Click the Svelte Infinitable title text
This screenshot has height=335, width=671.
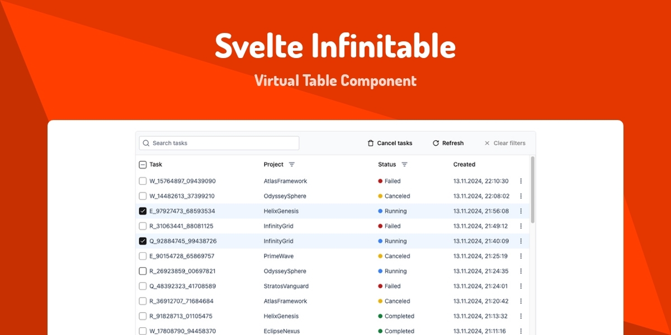(335, 46)
